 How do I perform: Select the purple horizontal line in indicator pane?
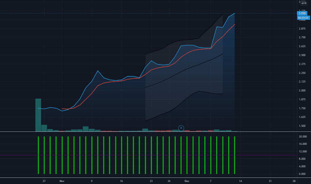coord(148,155)
